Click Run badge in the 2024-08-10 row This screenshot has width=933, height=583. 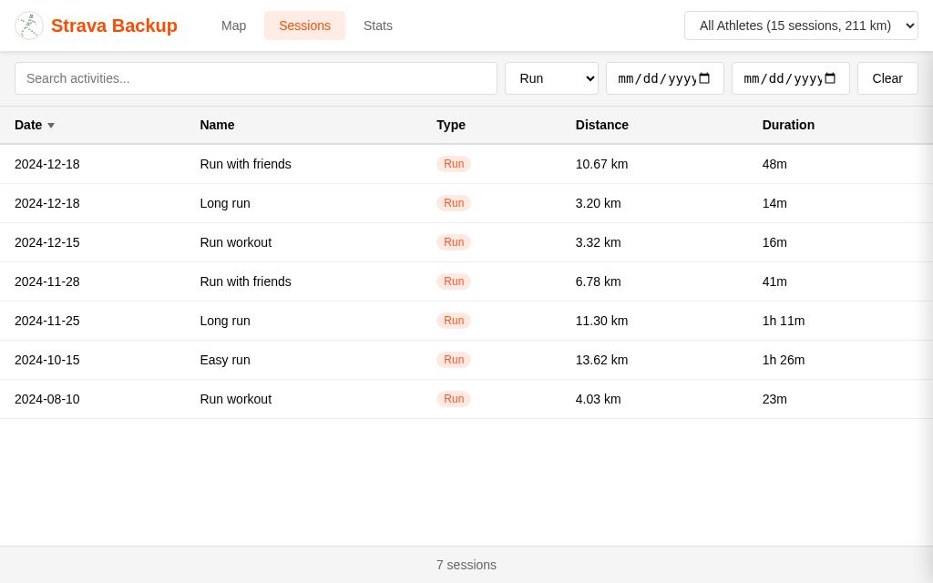click(x=454, y=399)
